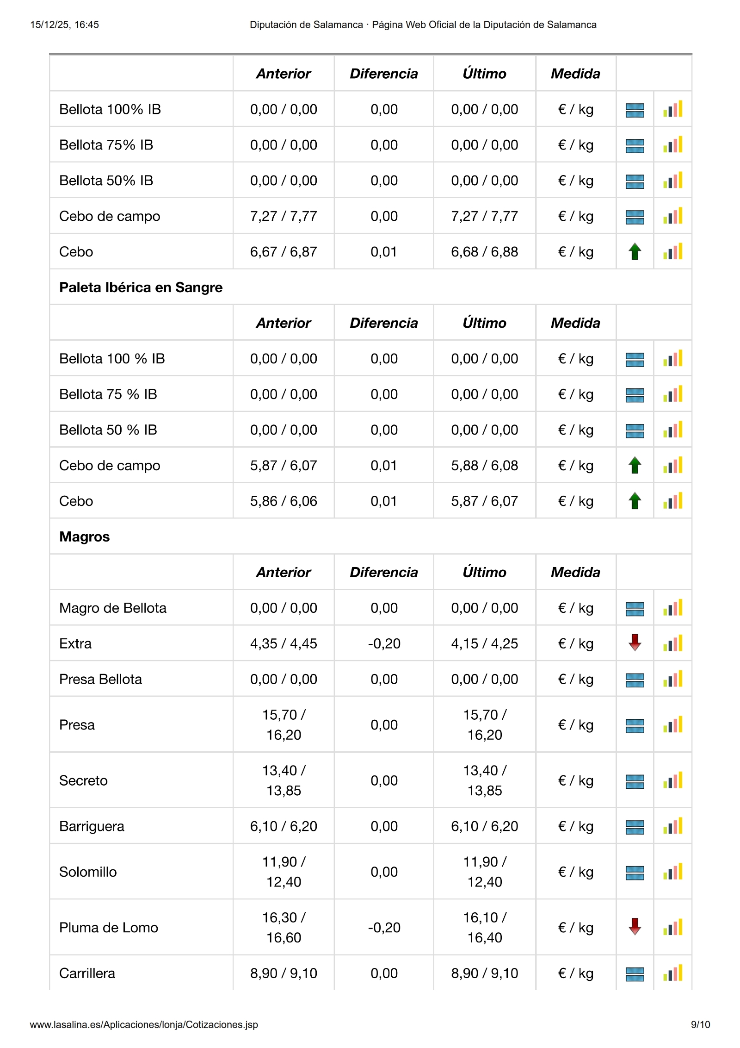This screenshot has height=1048, width=740.
Task: Click the blue unchanged icon for Carrillera
Action: coord(635,974)
